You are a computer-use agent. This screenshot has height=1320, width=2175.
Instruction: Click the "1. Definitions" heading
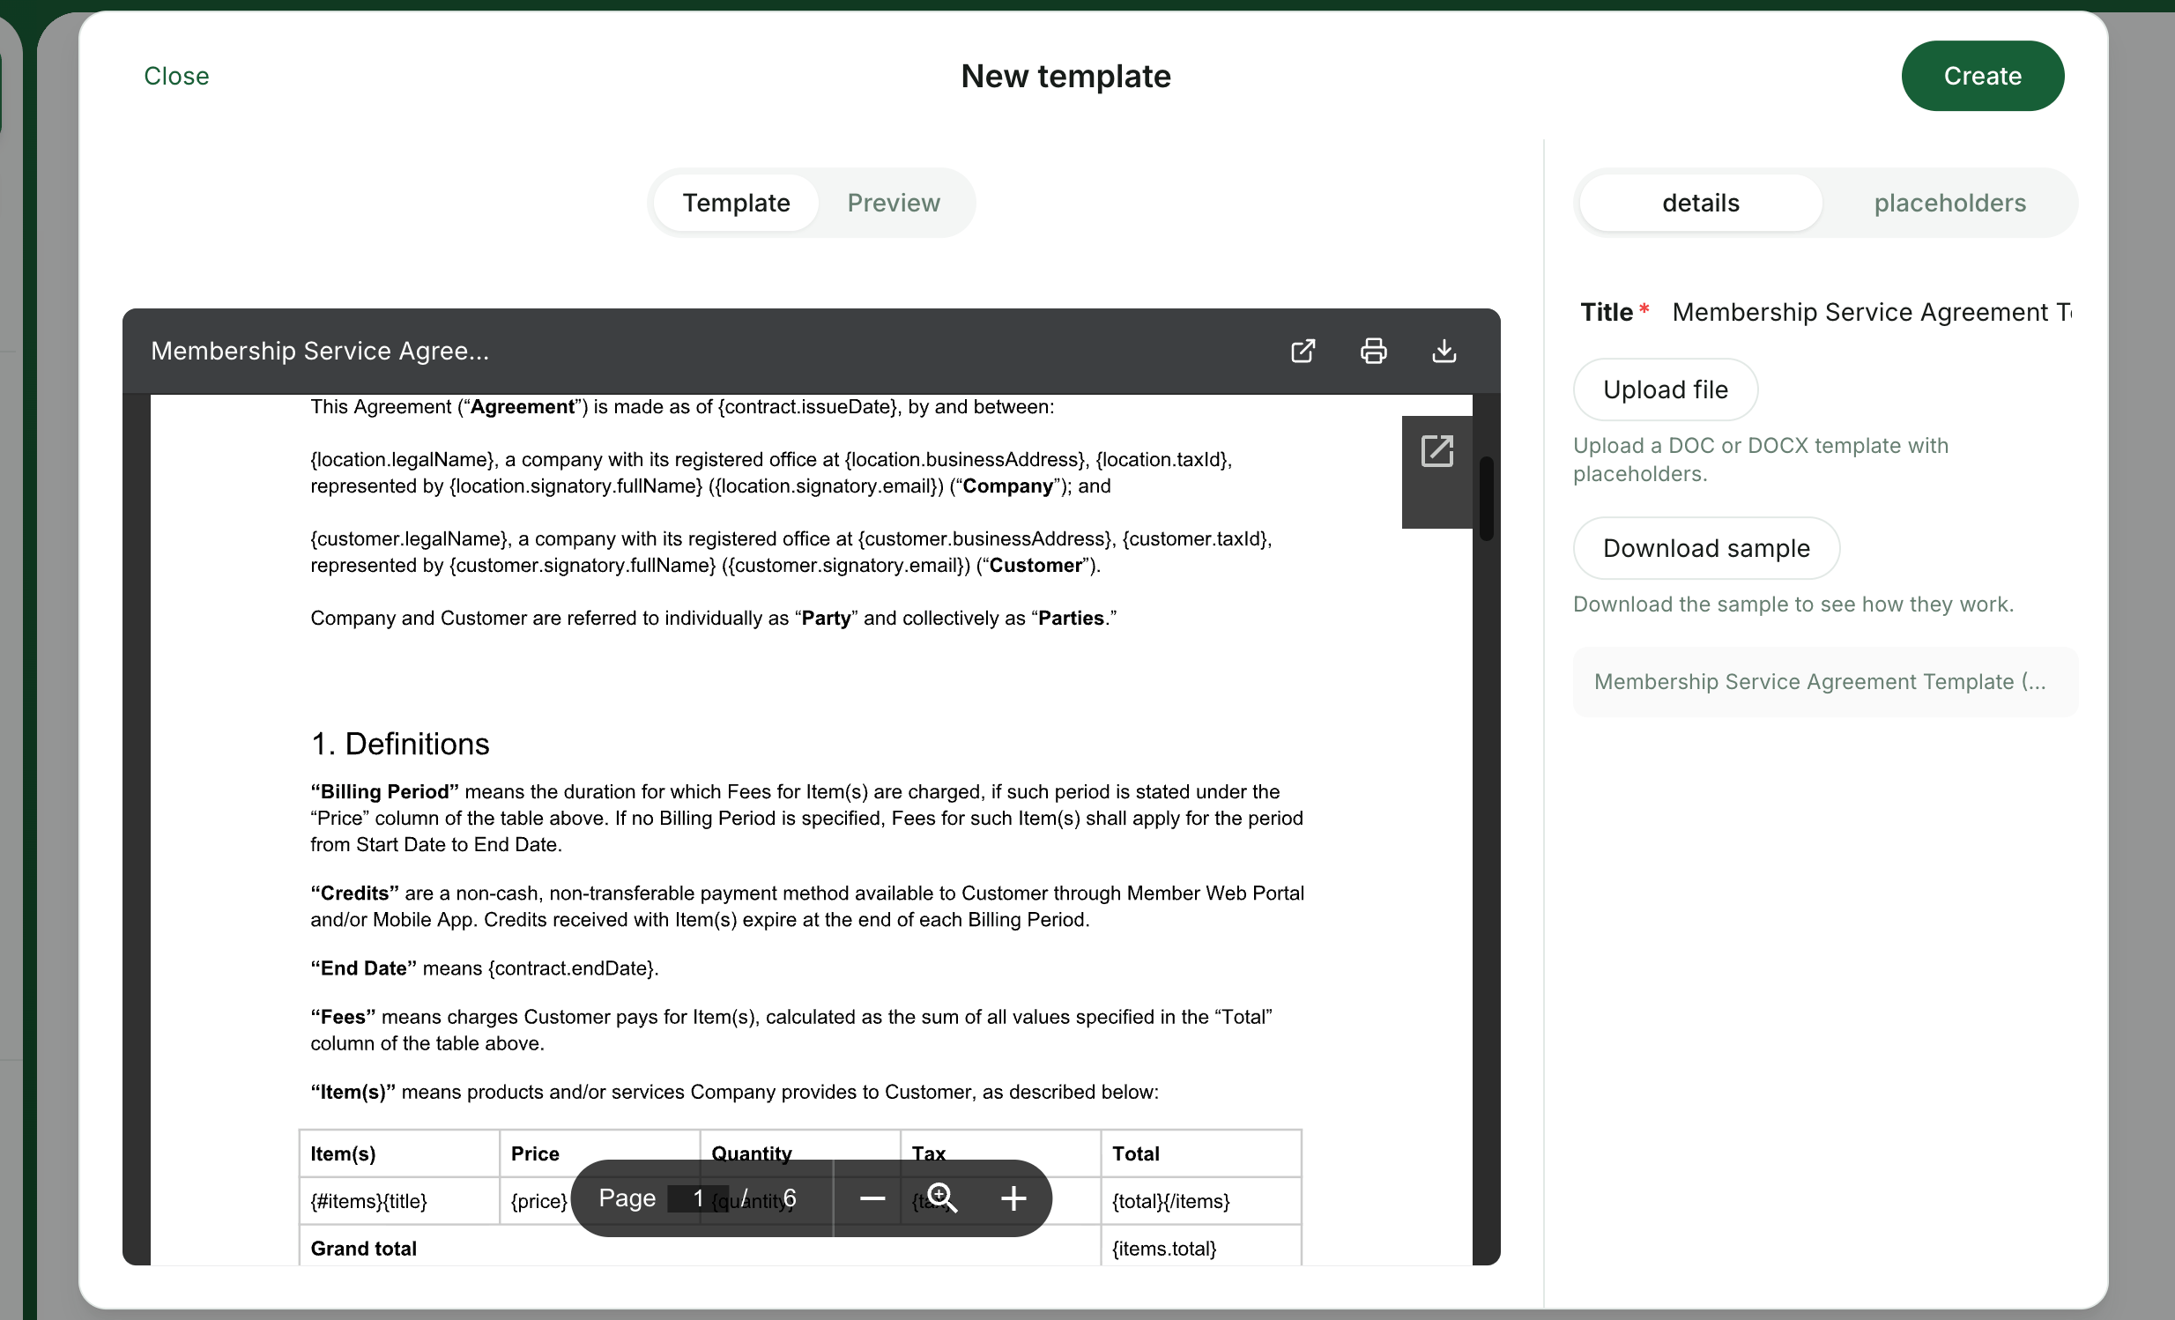(400, 744)
